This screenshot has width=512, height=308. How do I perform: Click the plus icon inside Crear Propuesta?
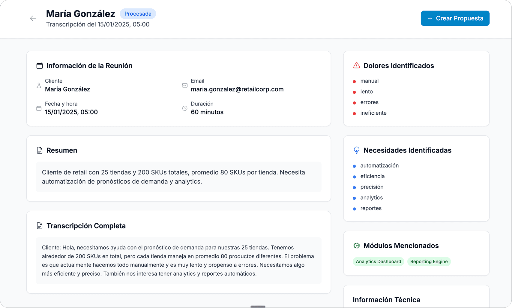[x=430, y=18]
